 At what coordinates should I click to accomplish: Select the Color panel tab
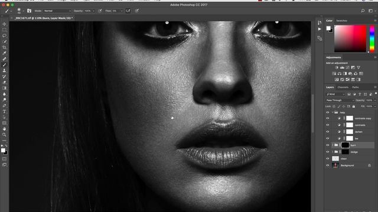pyautogui.click(x=330, y=21)
